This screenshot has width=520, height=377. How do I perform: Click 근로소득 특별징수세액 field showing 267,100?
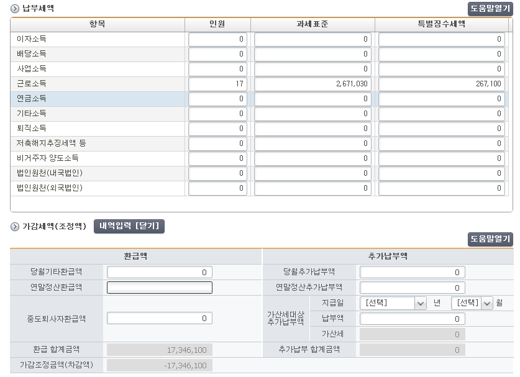[x=442, y=84]
